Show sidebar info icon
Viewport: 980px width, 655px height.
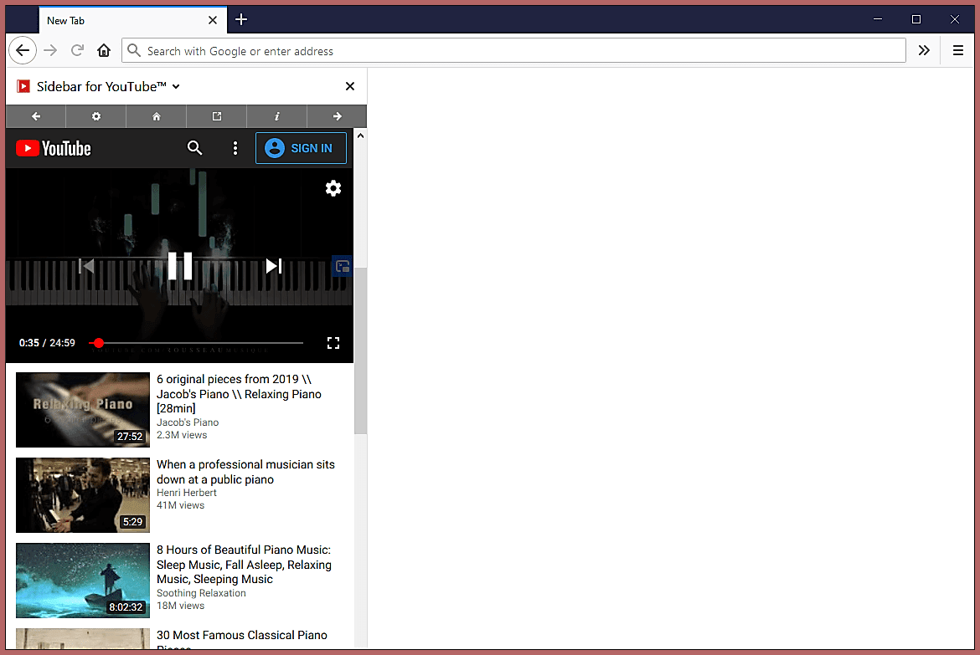click(277, 116)
